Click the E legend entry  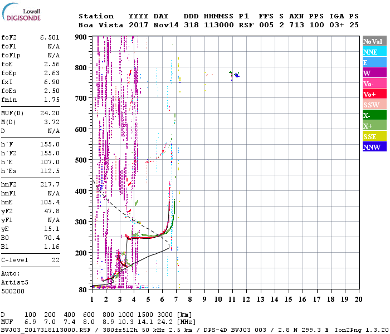click(x=374, y=62)
